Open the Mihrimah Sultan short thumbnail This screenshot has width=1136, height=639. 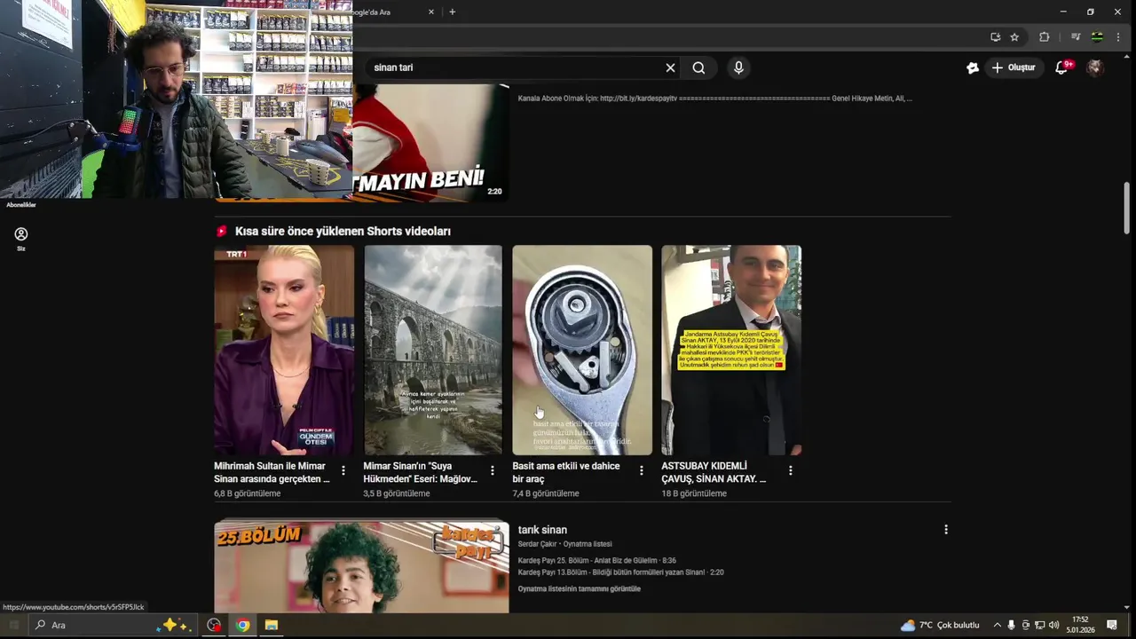click(x=284, y=350)
